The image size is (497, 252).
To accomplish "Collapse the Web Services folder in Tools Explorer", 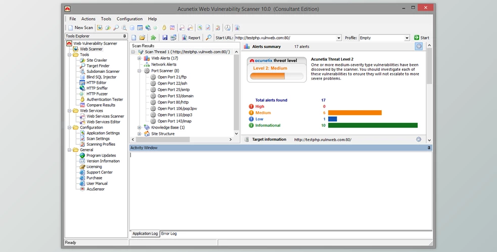I will (x=70, y=111).
